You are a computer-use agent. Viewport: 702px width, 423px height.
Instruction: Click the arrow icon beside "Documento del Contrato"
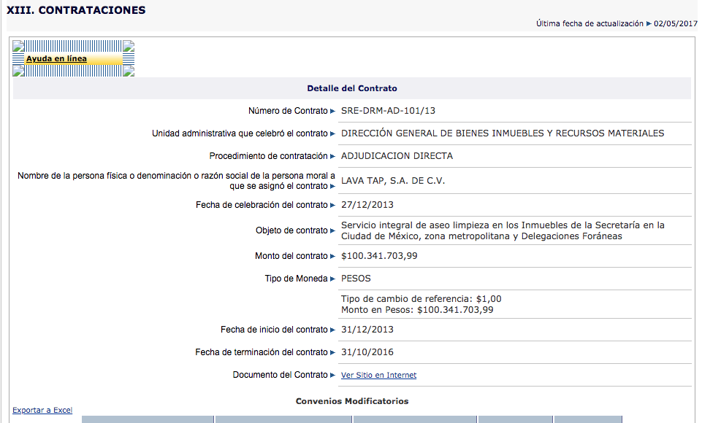tap(333, 375)
